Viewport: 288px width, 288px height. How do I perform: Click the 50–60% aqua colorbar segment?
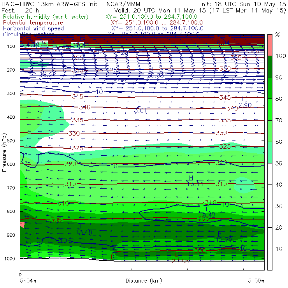270,153
